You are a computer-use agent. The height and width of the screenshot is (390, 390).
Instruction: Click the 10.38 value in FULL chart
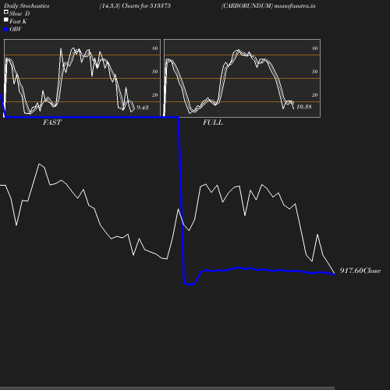(304, 107)
